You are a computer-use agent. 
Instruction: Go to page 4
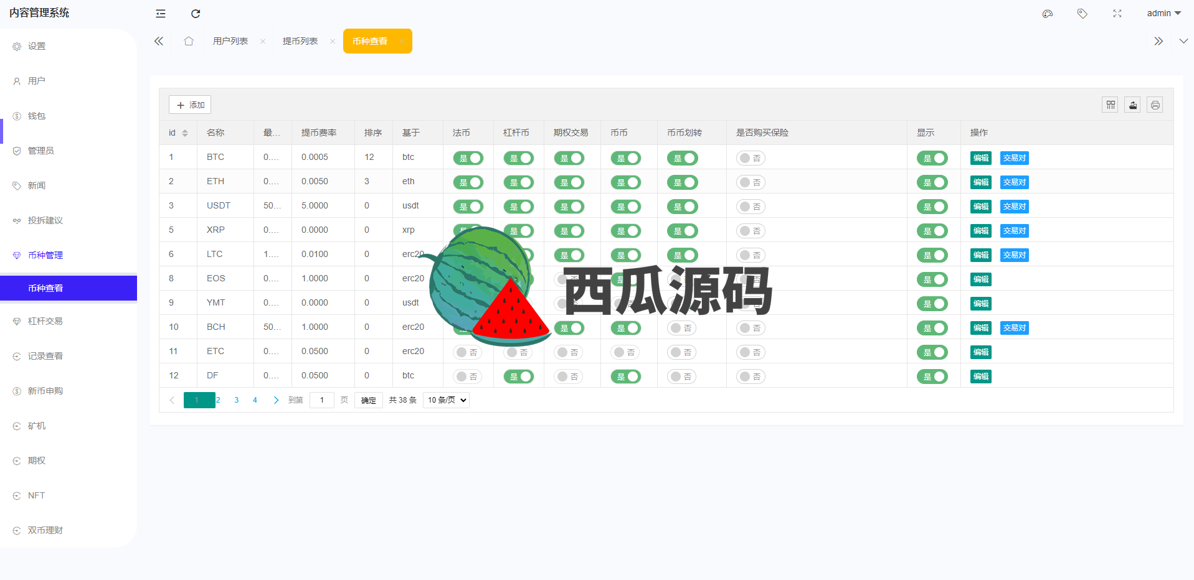tap(255, 400)
